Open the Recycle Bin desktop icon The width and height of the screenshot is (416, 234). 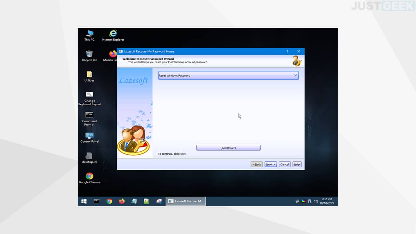pos(89,56)
